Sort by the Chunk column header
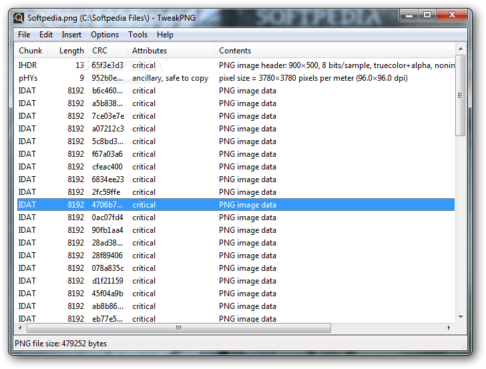 pyautogui.click(x=31, y=51)
